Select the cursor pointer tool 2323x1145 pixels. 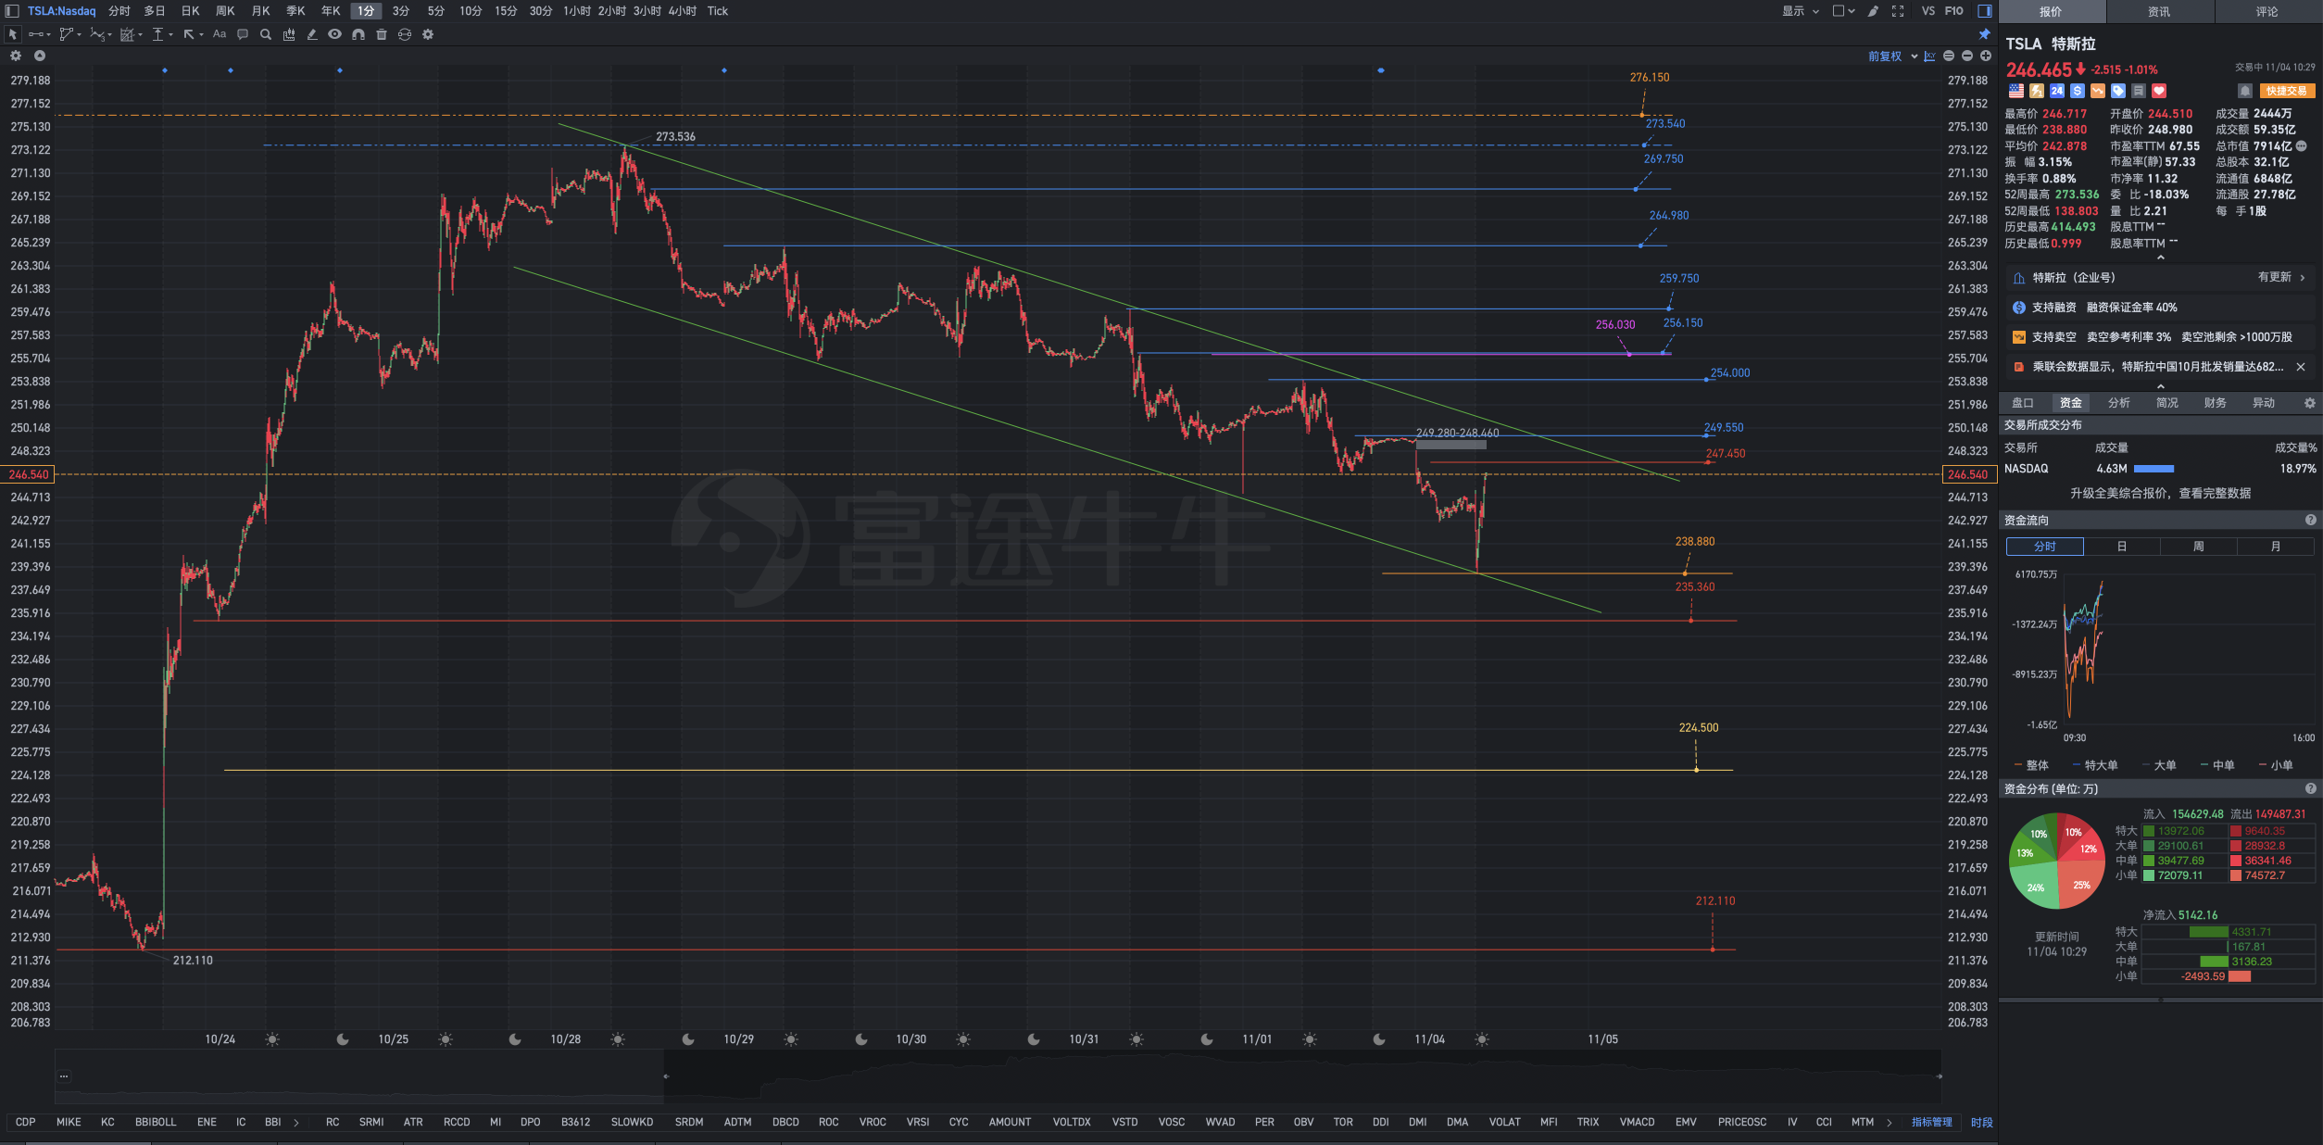click(x=13, y=34)
